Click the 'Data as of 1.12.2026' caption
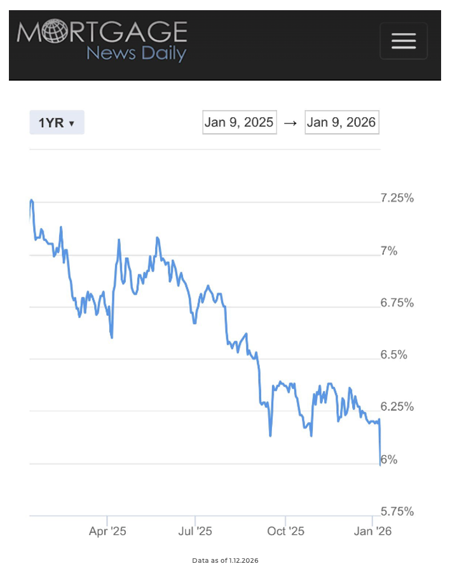This screenshot has width=450, height=573. click(225, 561)
